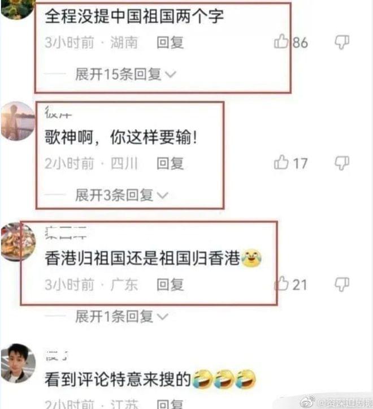This screenshot has height=409, width=373.
Task: Like the comment with 86 likes
Action: click(x=281, y=41)
